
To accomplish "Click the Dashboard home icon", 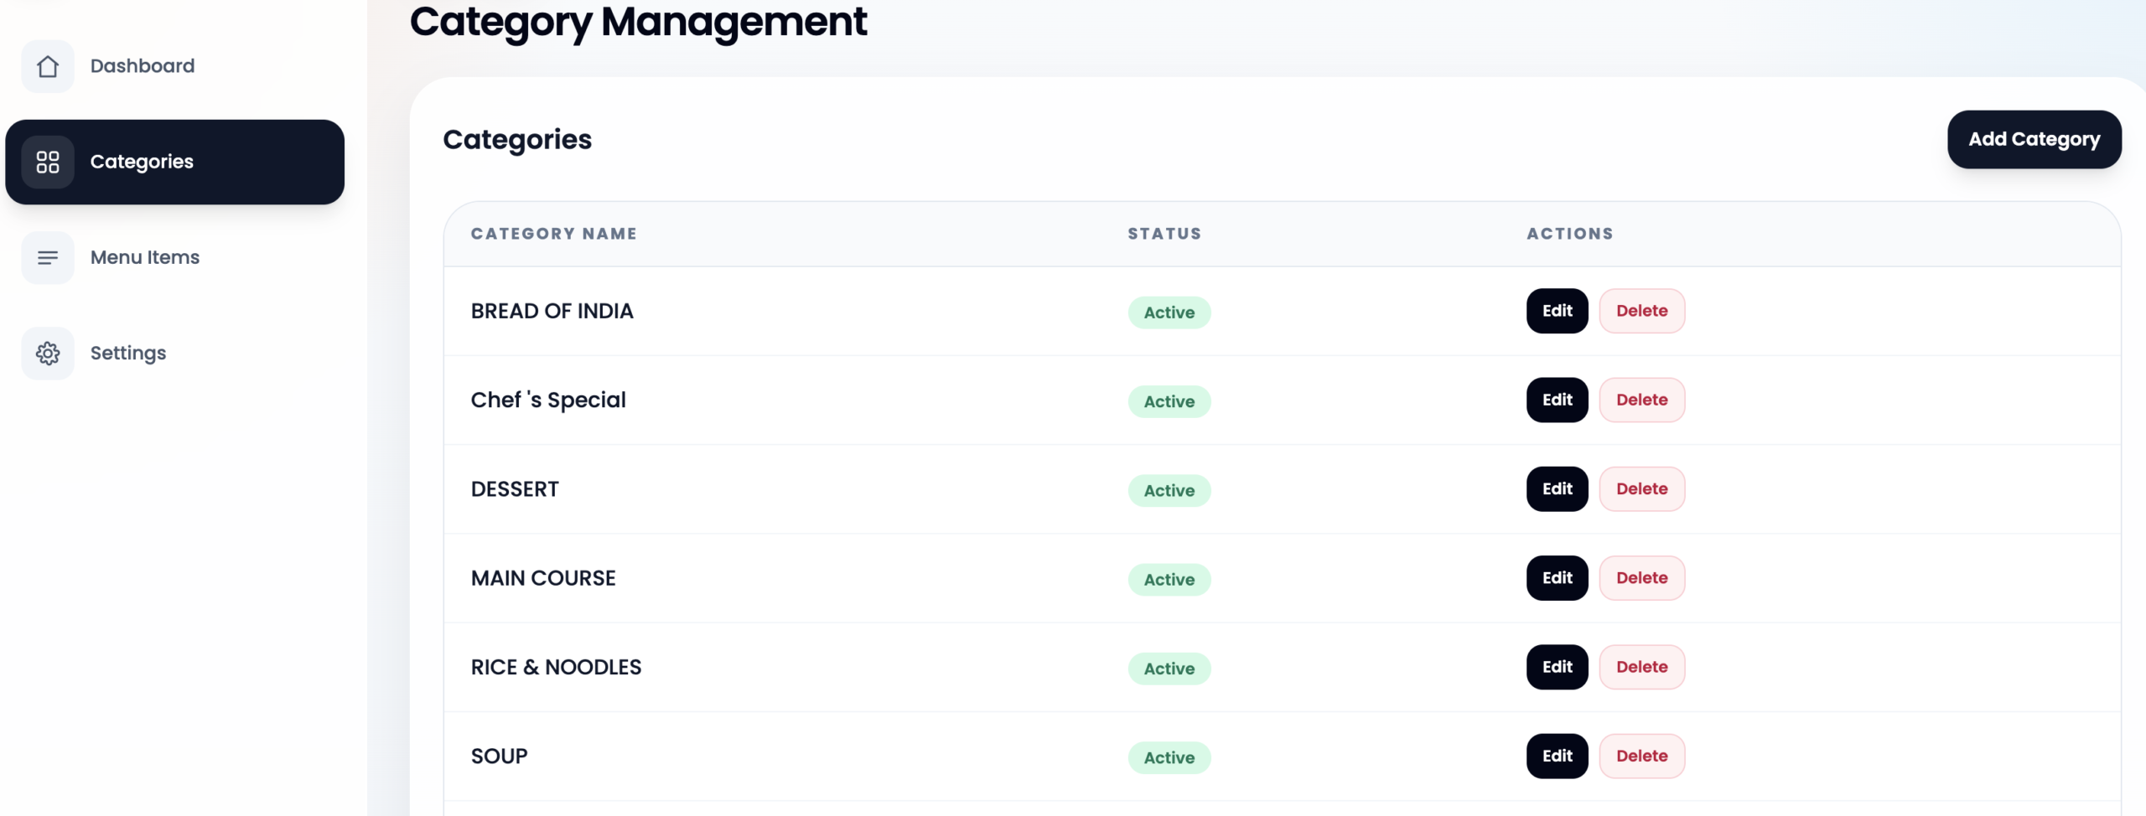I will (48, 66).
